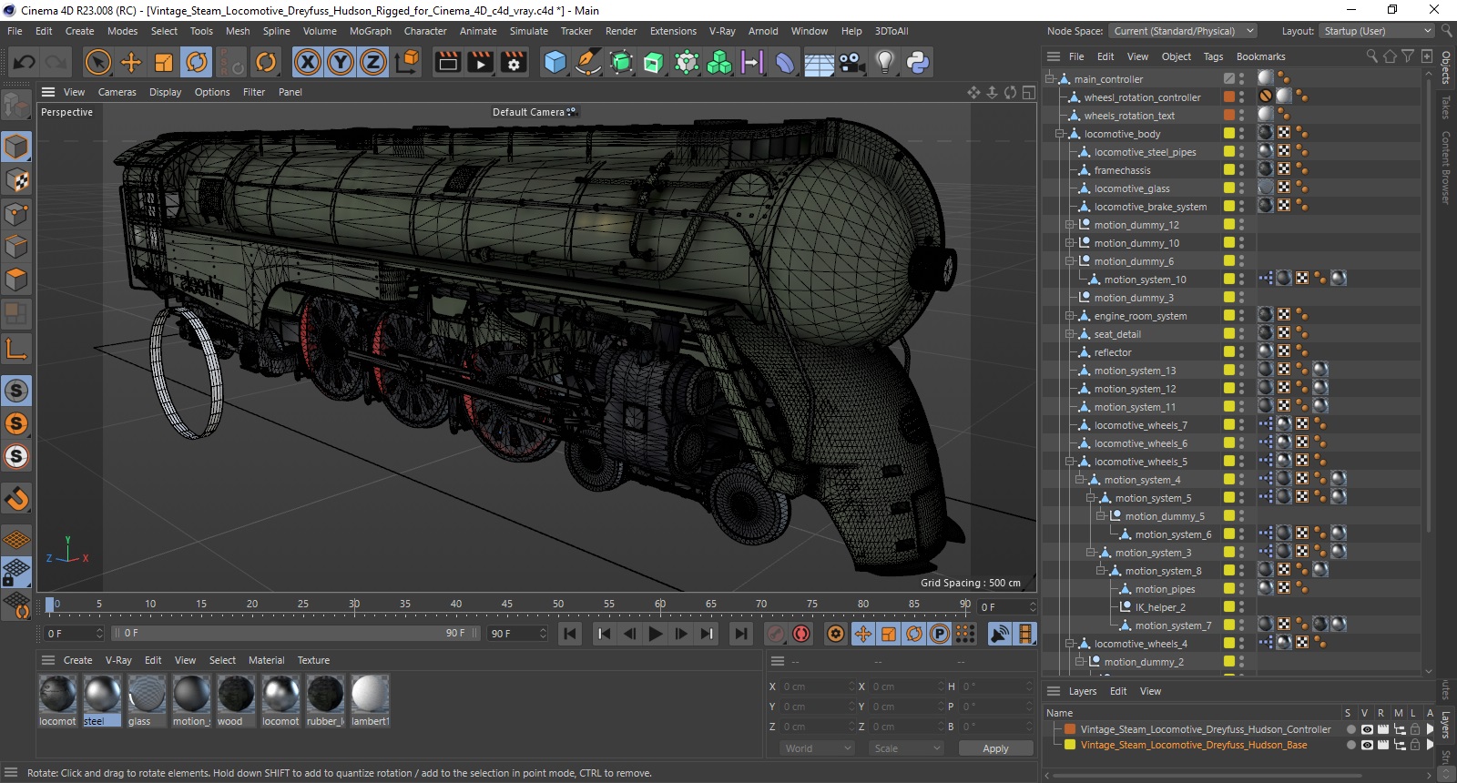The image size is (1457, 783).
Task: Add a Light object
Action: (x=885, y=62)
